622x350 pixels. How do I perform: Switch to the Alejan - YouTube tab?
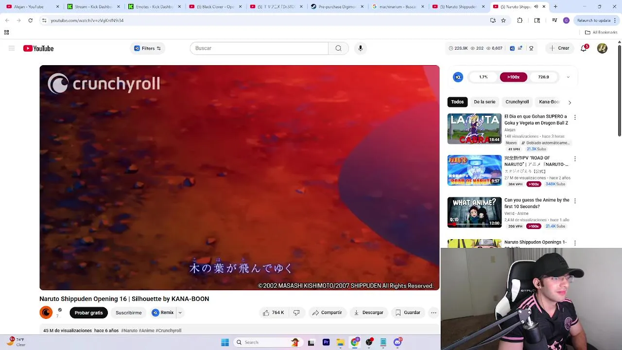32,7
